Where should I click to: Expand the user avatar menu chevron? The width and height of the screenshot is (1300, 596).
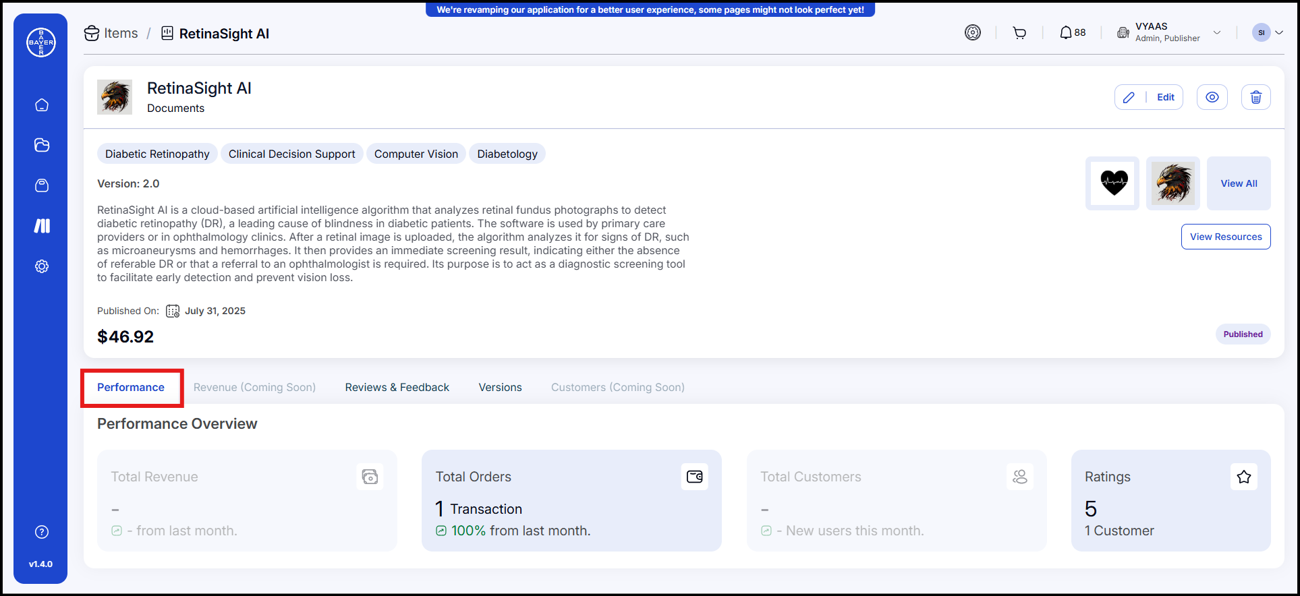(x=1279, y=32)
